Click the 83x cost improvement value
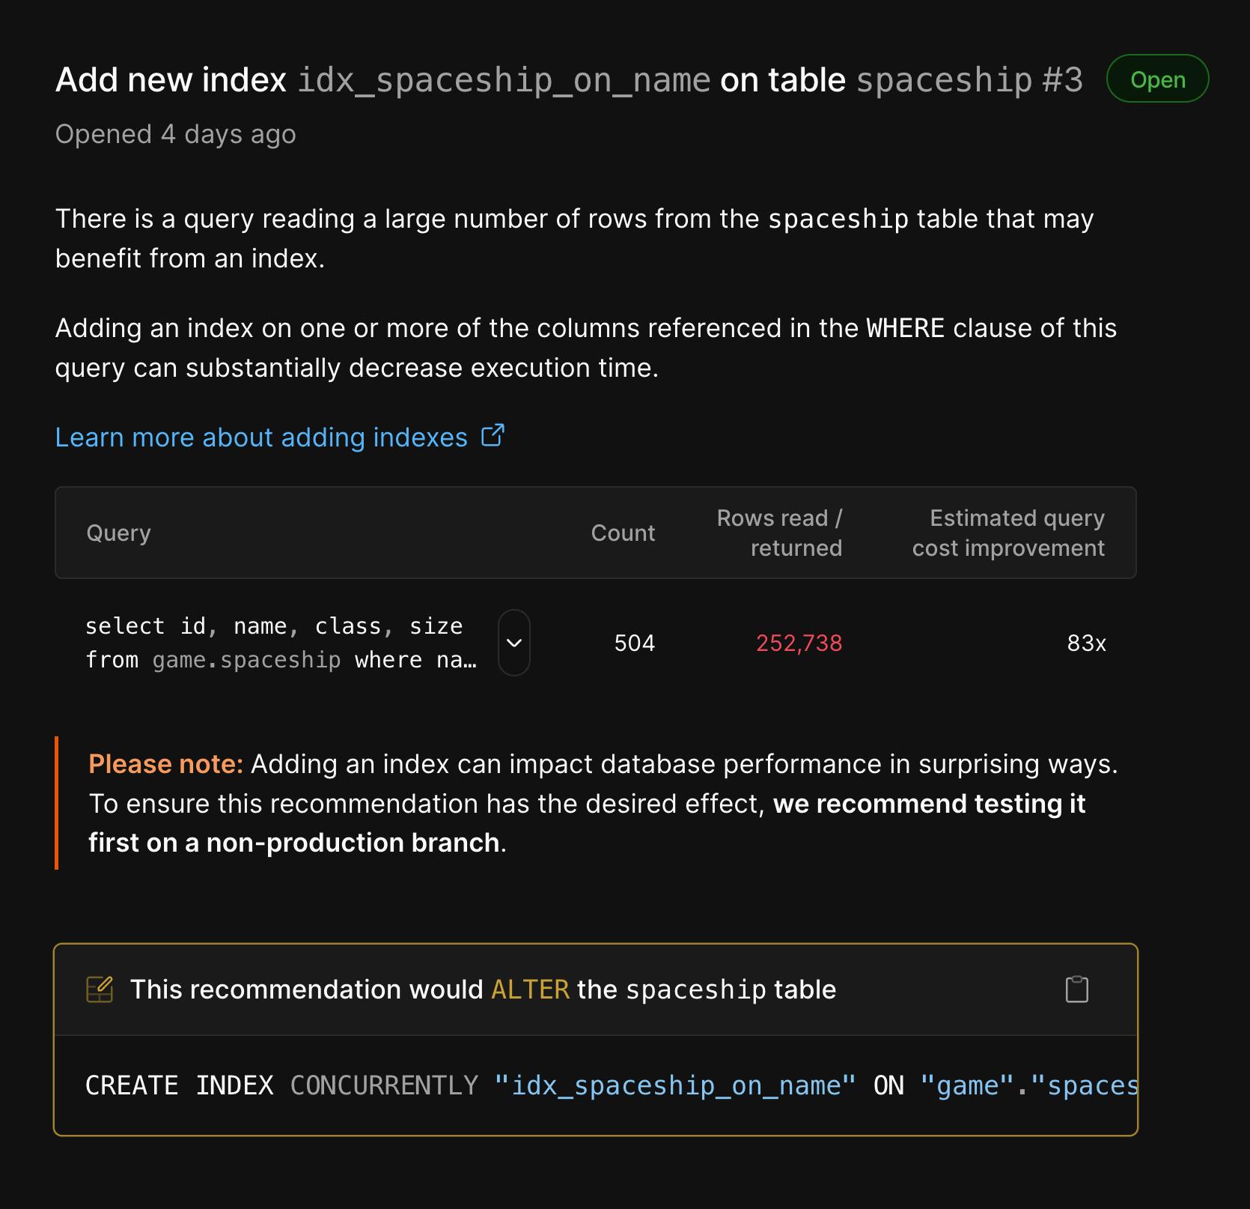Image resolution: width=1250 pixels, height=1209 pixels. tap(1086, 643)
